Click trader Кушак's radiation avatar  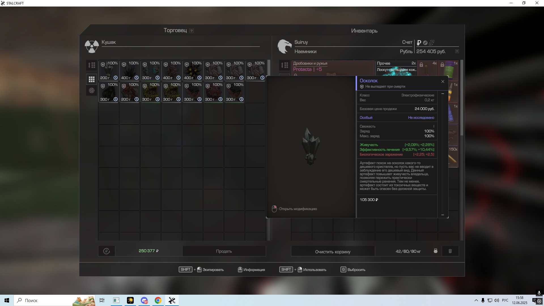(x=92, y=46)
